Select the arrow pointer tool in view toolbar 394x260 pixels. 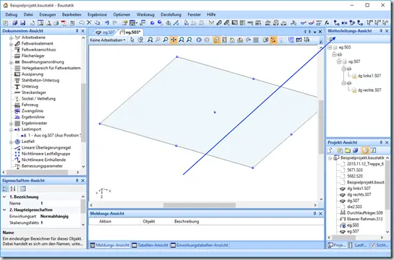[132, 40]
